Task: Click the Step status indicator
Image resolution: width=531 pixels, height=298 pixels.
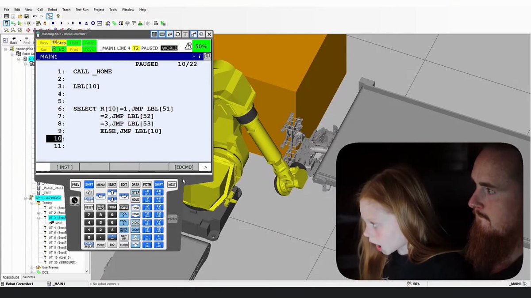Action: 59,43
